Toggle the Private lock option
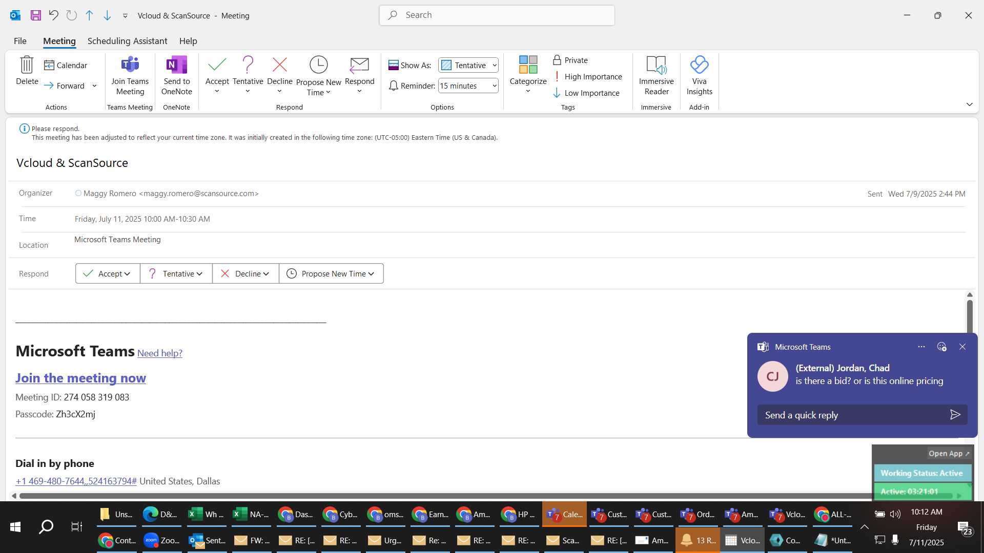The width and height of the screenshot is (984, 553). click(x=570, y=60)
